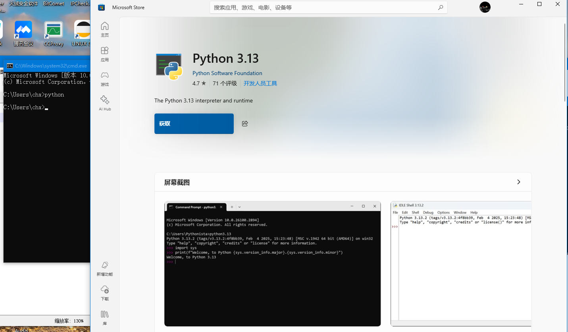
Task: Open the Command Prompt screenshot thumbnail
Action: 272,264
